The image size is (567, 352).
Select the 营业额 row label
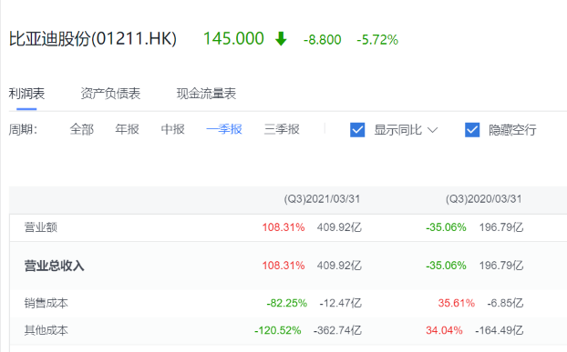coord(41,227)
